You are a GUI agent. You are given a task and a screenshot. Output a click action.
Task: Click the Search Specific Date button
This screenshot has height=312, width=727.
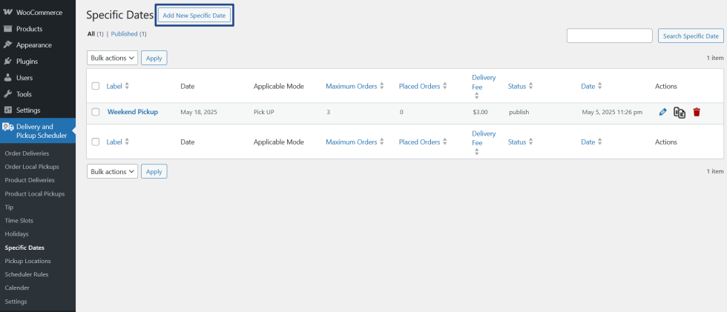point(691,36)
